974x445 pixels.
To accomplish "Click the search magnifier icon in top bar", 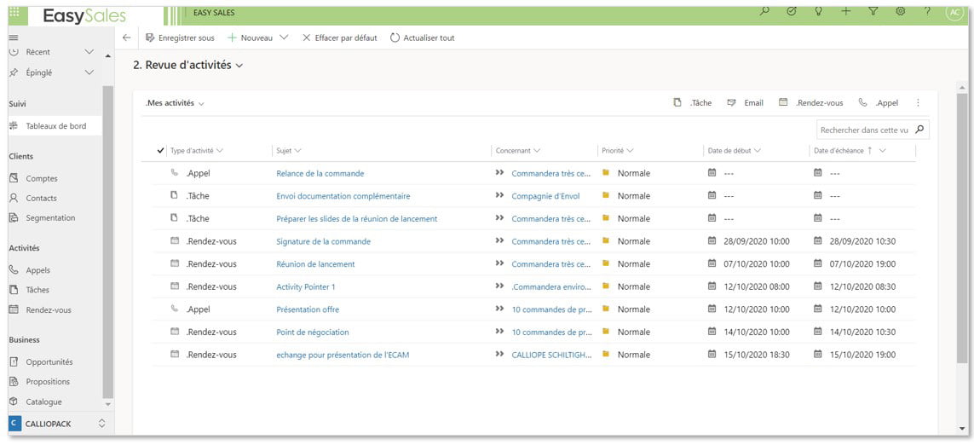I will [x=764, y=11].
